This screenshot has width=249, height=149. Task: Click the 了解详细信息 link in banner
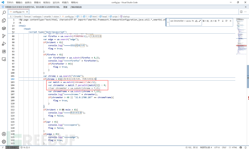click(76, 7)
